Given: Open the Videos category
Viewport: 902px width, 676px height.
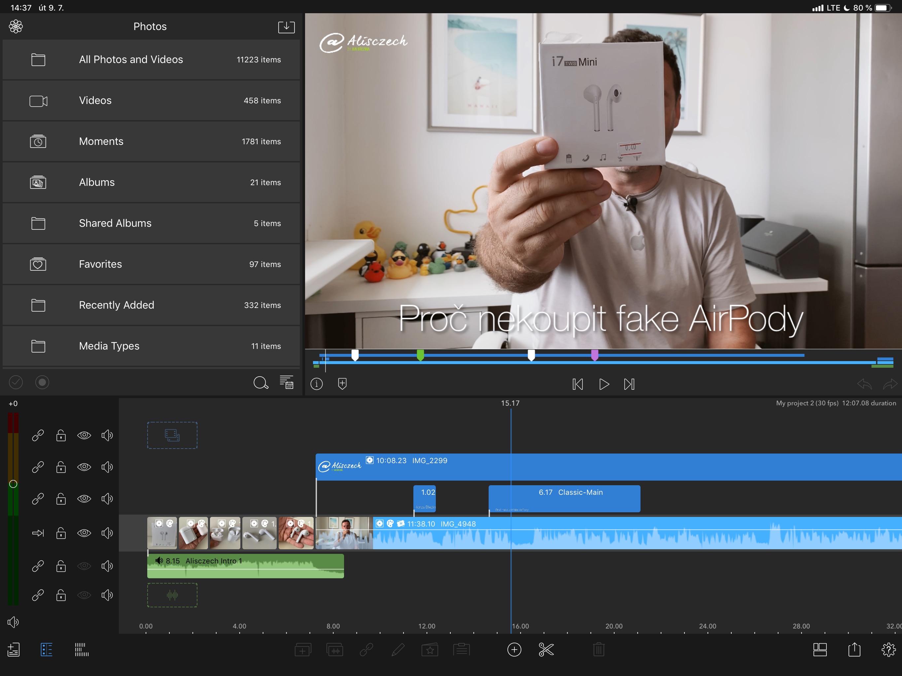Looking at the screenshot, I should [151, 100].
